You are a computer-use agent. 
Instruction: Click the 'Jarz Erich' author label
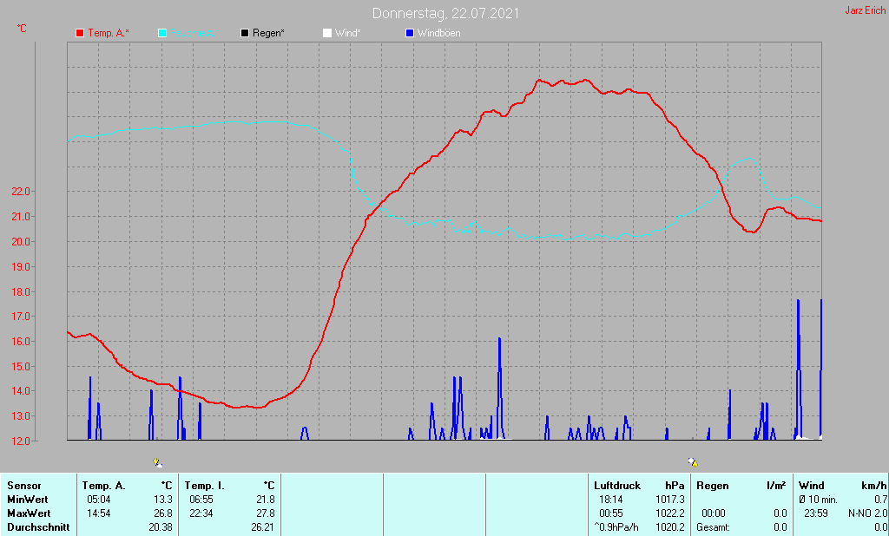click(x=866, y=10)
